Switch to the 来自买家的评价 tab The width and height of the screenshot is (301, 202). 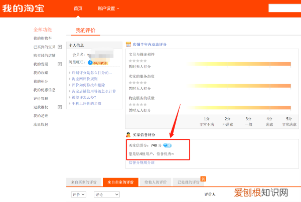[x=84, y=182]
